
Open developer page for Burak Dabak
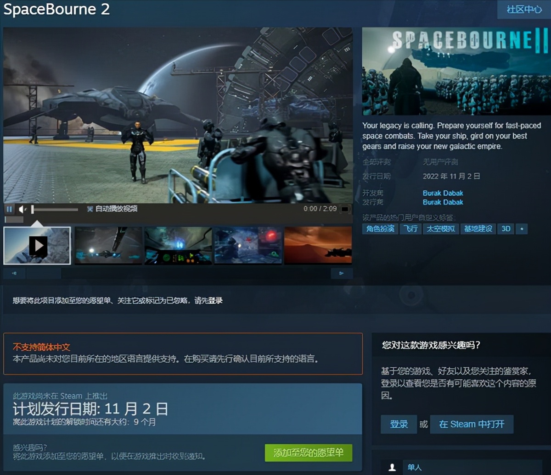(443, 193)
